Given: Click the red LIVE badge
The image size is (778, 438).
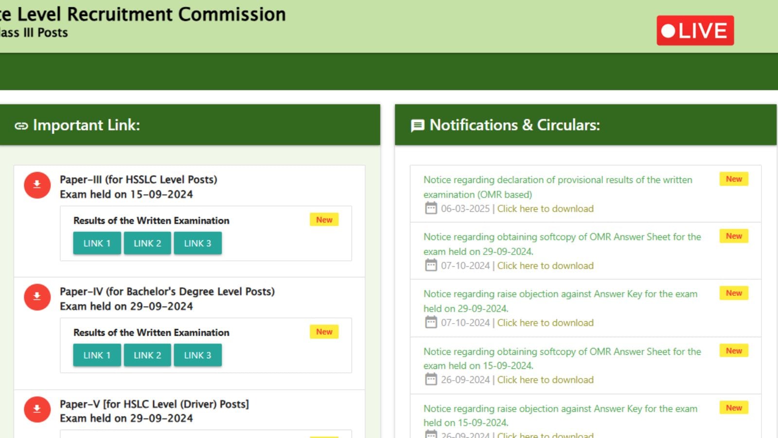Looking at the screenshot, I should tap(695, 31).
